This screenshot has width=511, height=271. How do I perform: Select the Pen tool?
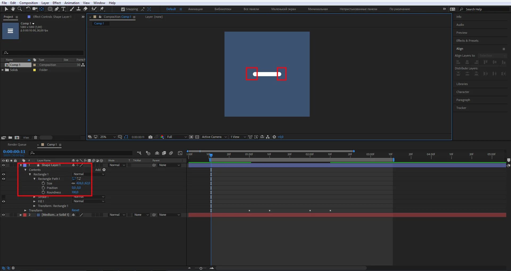click(x=57, y=9)
